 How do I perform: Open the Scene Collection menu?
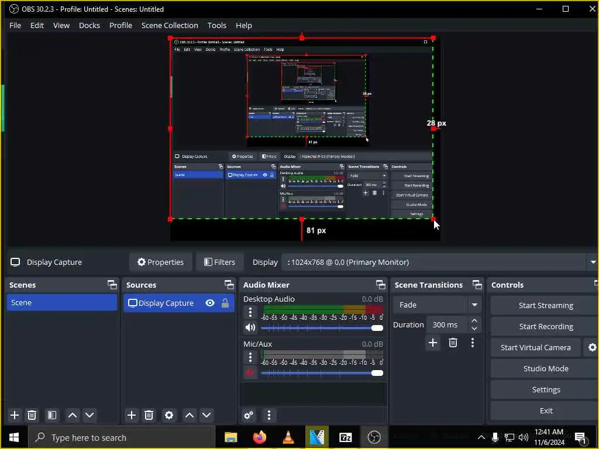pos(170,25)
